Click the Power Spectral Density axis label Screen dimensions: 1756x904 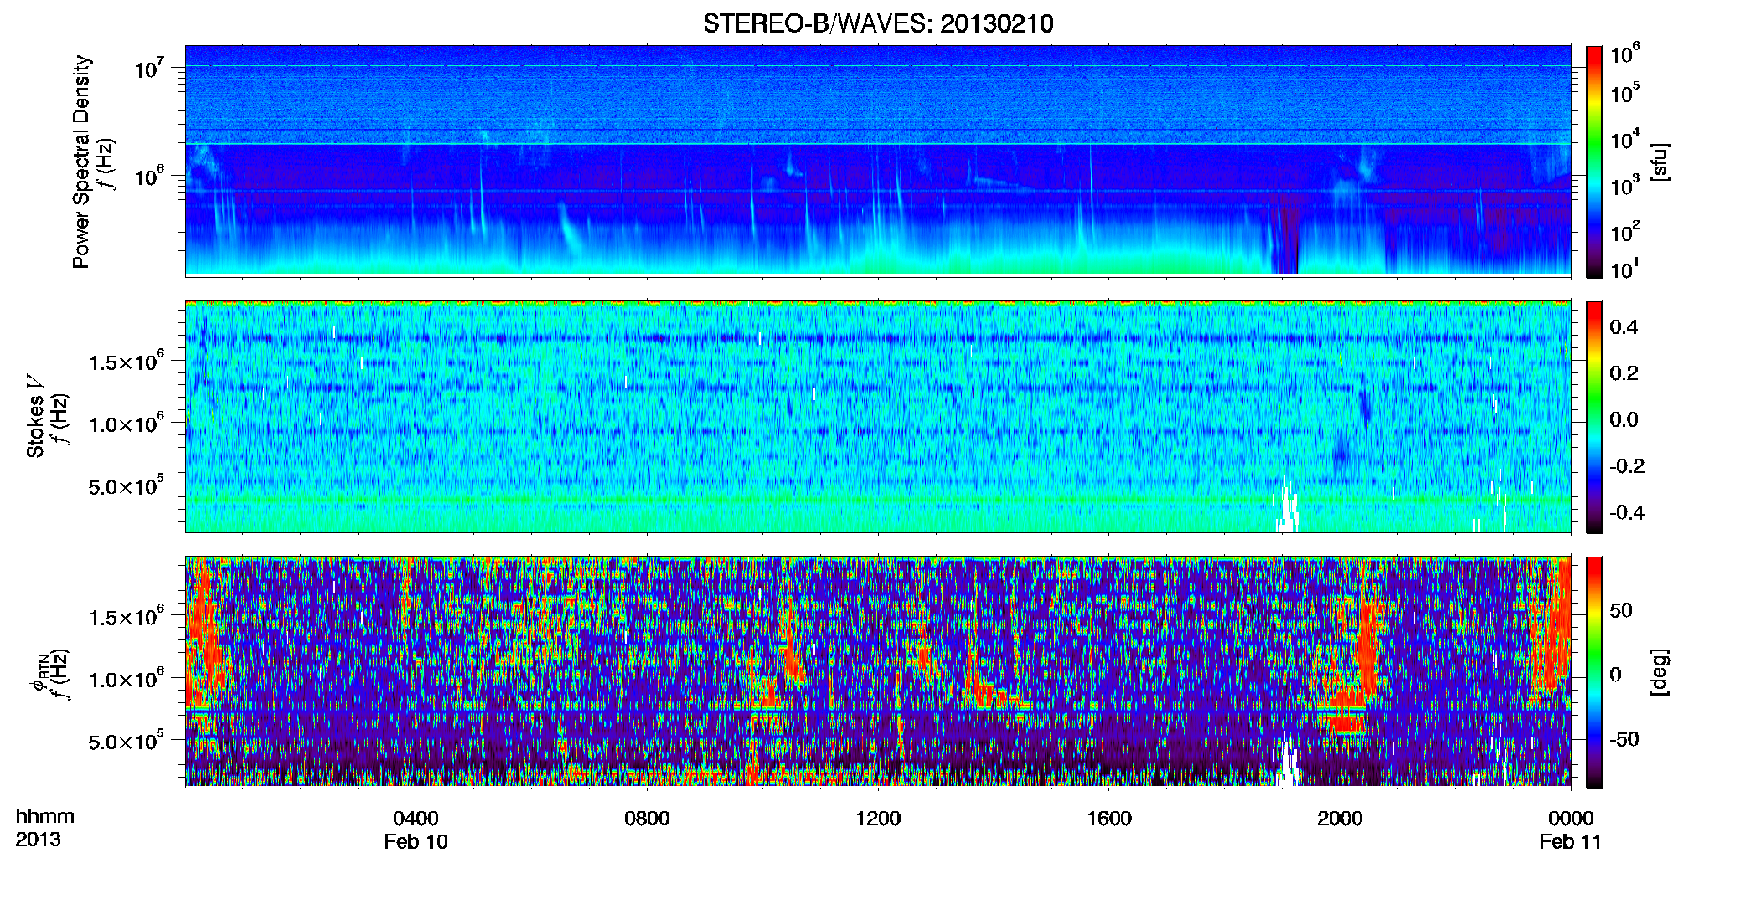(x=81, y=162)
